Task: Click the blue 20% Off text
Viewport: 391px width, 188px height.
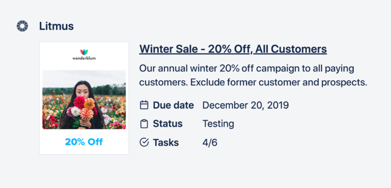Action: click(x=84, y=142)
